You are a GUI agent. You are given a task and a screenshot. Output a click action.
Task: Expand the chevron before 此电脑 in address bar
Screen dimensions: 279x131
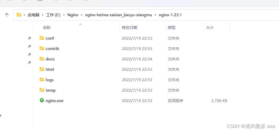pos(24,15)
